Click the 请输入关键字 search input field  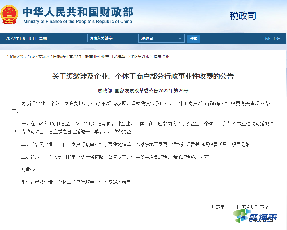[111, 38]
